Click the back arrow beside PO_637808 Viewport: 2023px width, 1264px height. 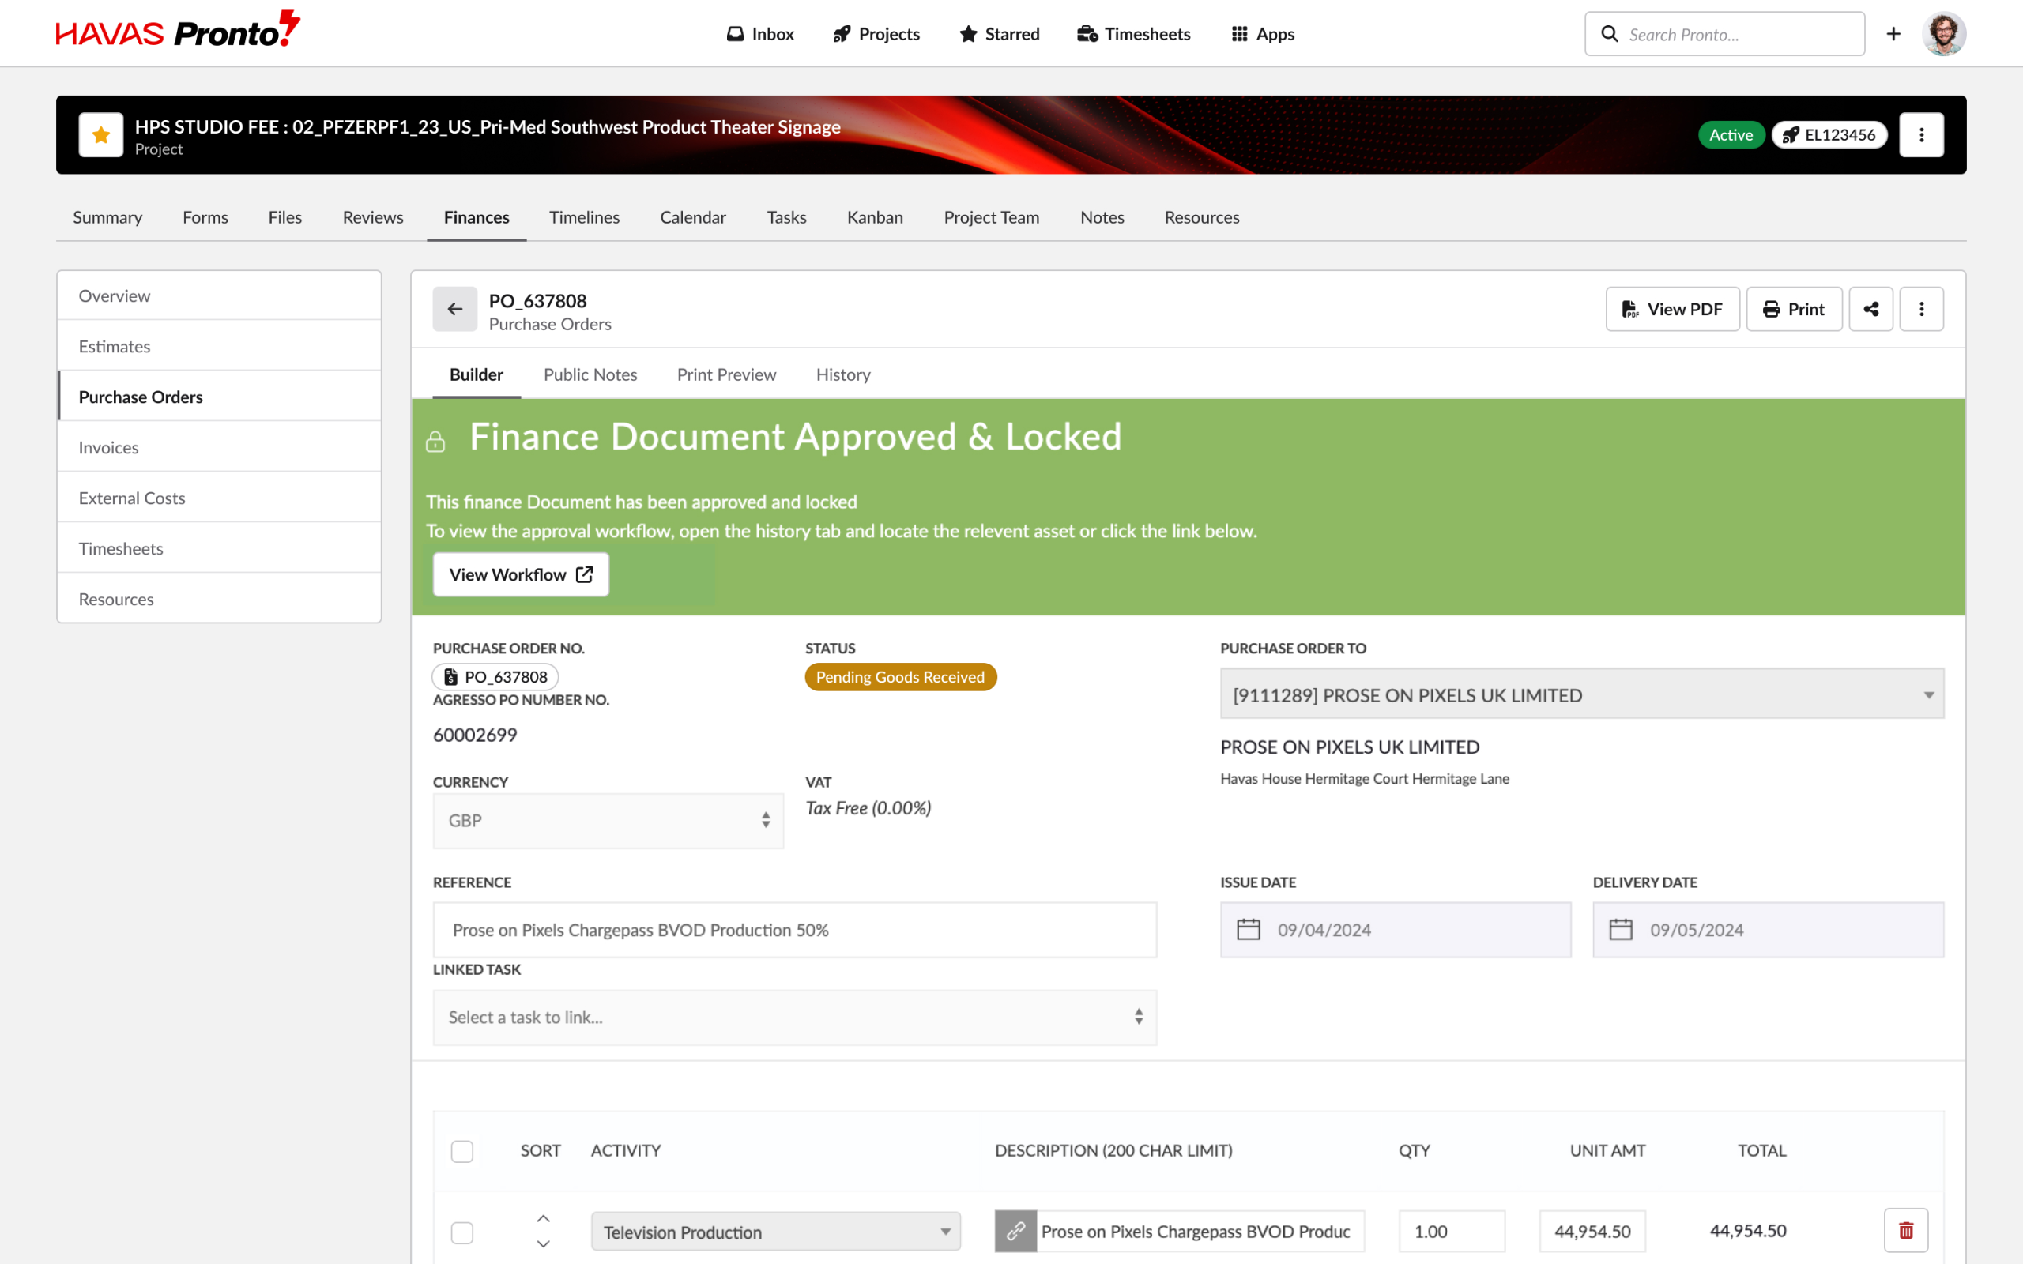454,310
